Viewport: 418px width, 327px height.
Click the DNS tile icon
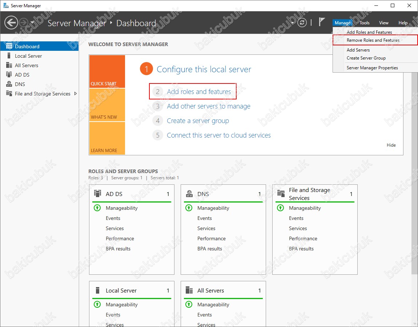pos(189,193)
